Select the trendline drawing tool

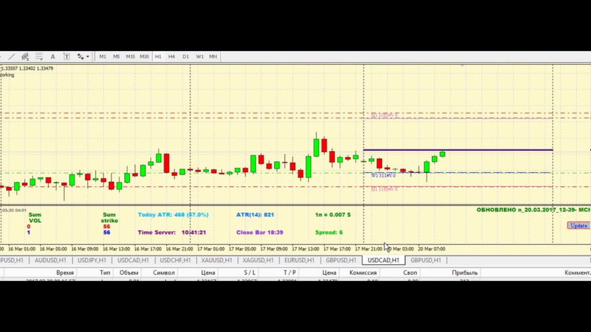coord(11,56)
